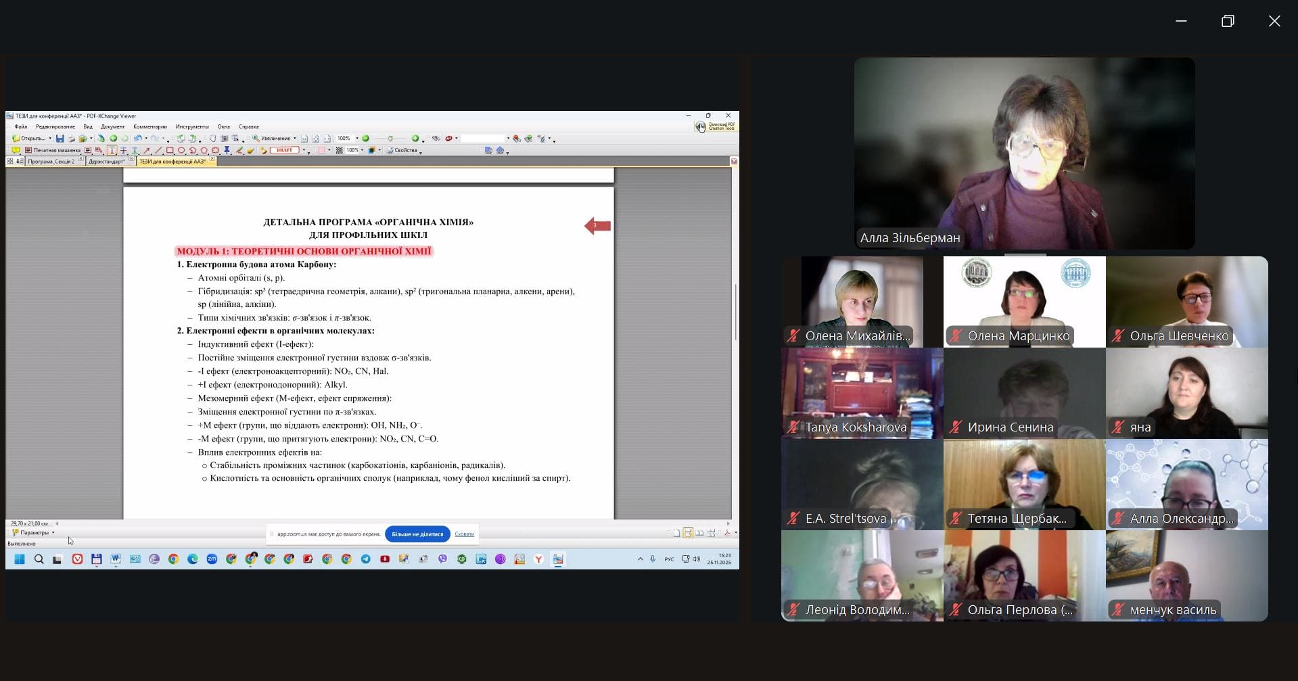Viewport: 1298px width, 681px height.
Task: Open the Комментарии menu
Action: [x=149, y=126]
